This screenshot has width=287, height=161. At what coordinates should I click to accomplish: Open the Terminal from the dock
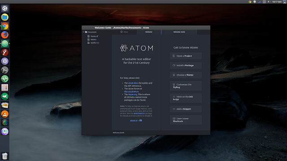[5, 70]
